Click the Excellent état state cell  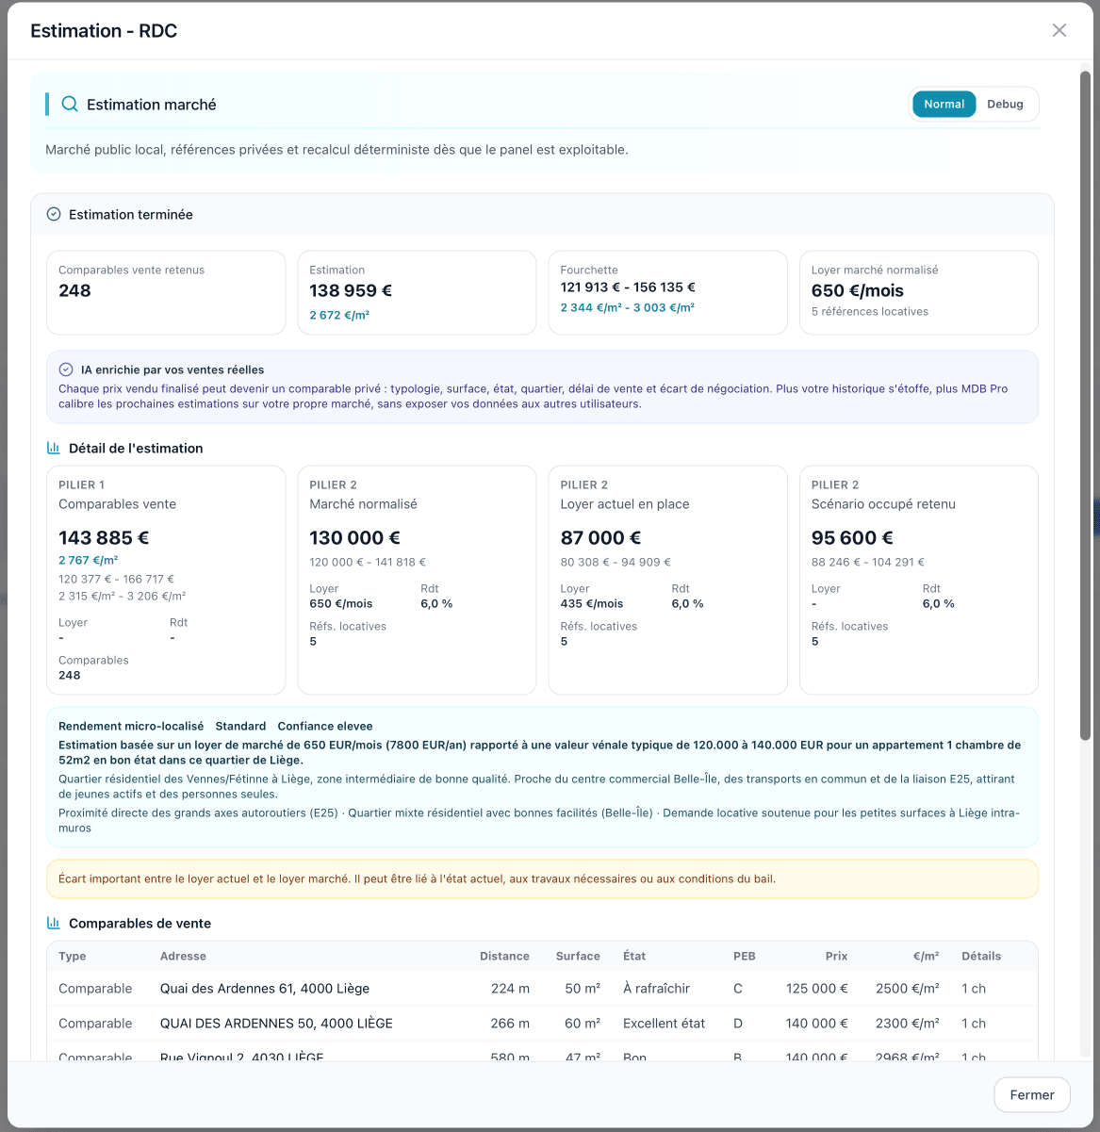664,1024
